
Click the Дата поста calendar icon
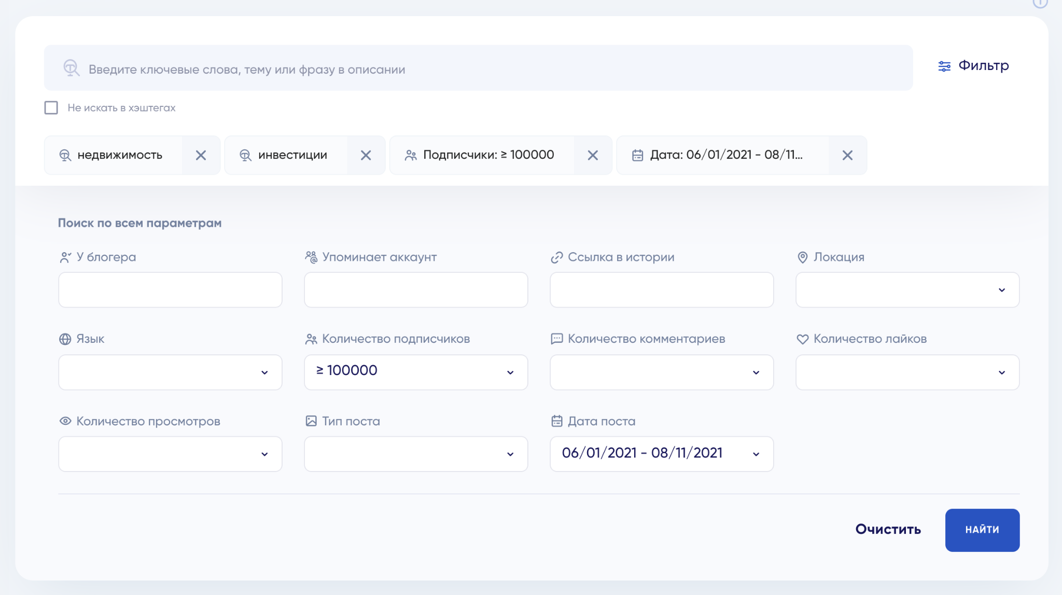click(556, 421)
